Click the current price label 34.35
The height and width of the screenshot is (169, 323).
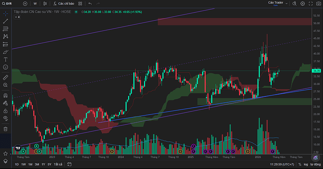tap(316, 71)
